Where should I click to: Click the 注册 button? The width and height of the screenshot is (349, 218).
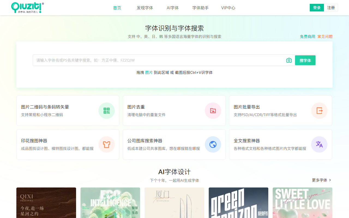pos(331,8)
